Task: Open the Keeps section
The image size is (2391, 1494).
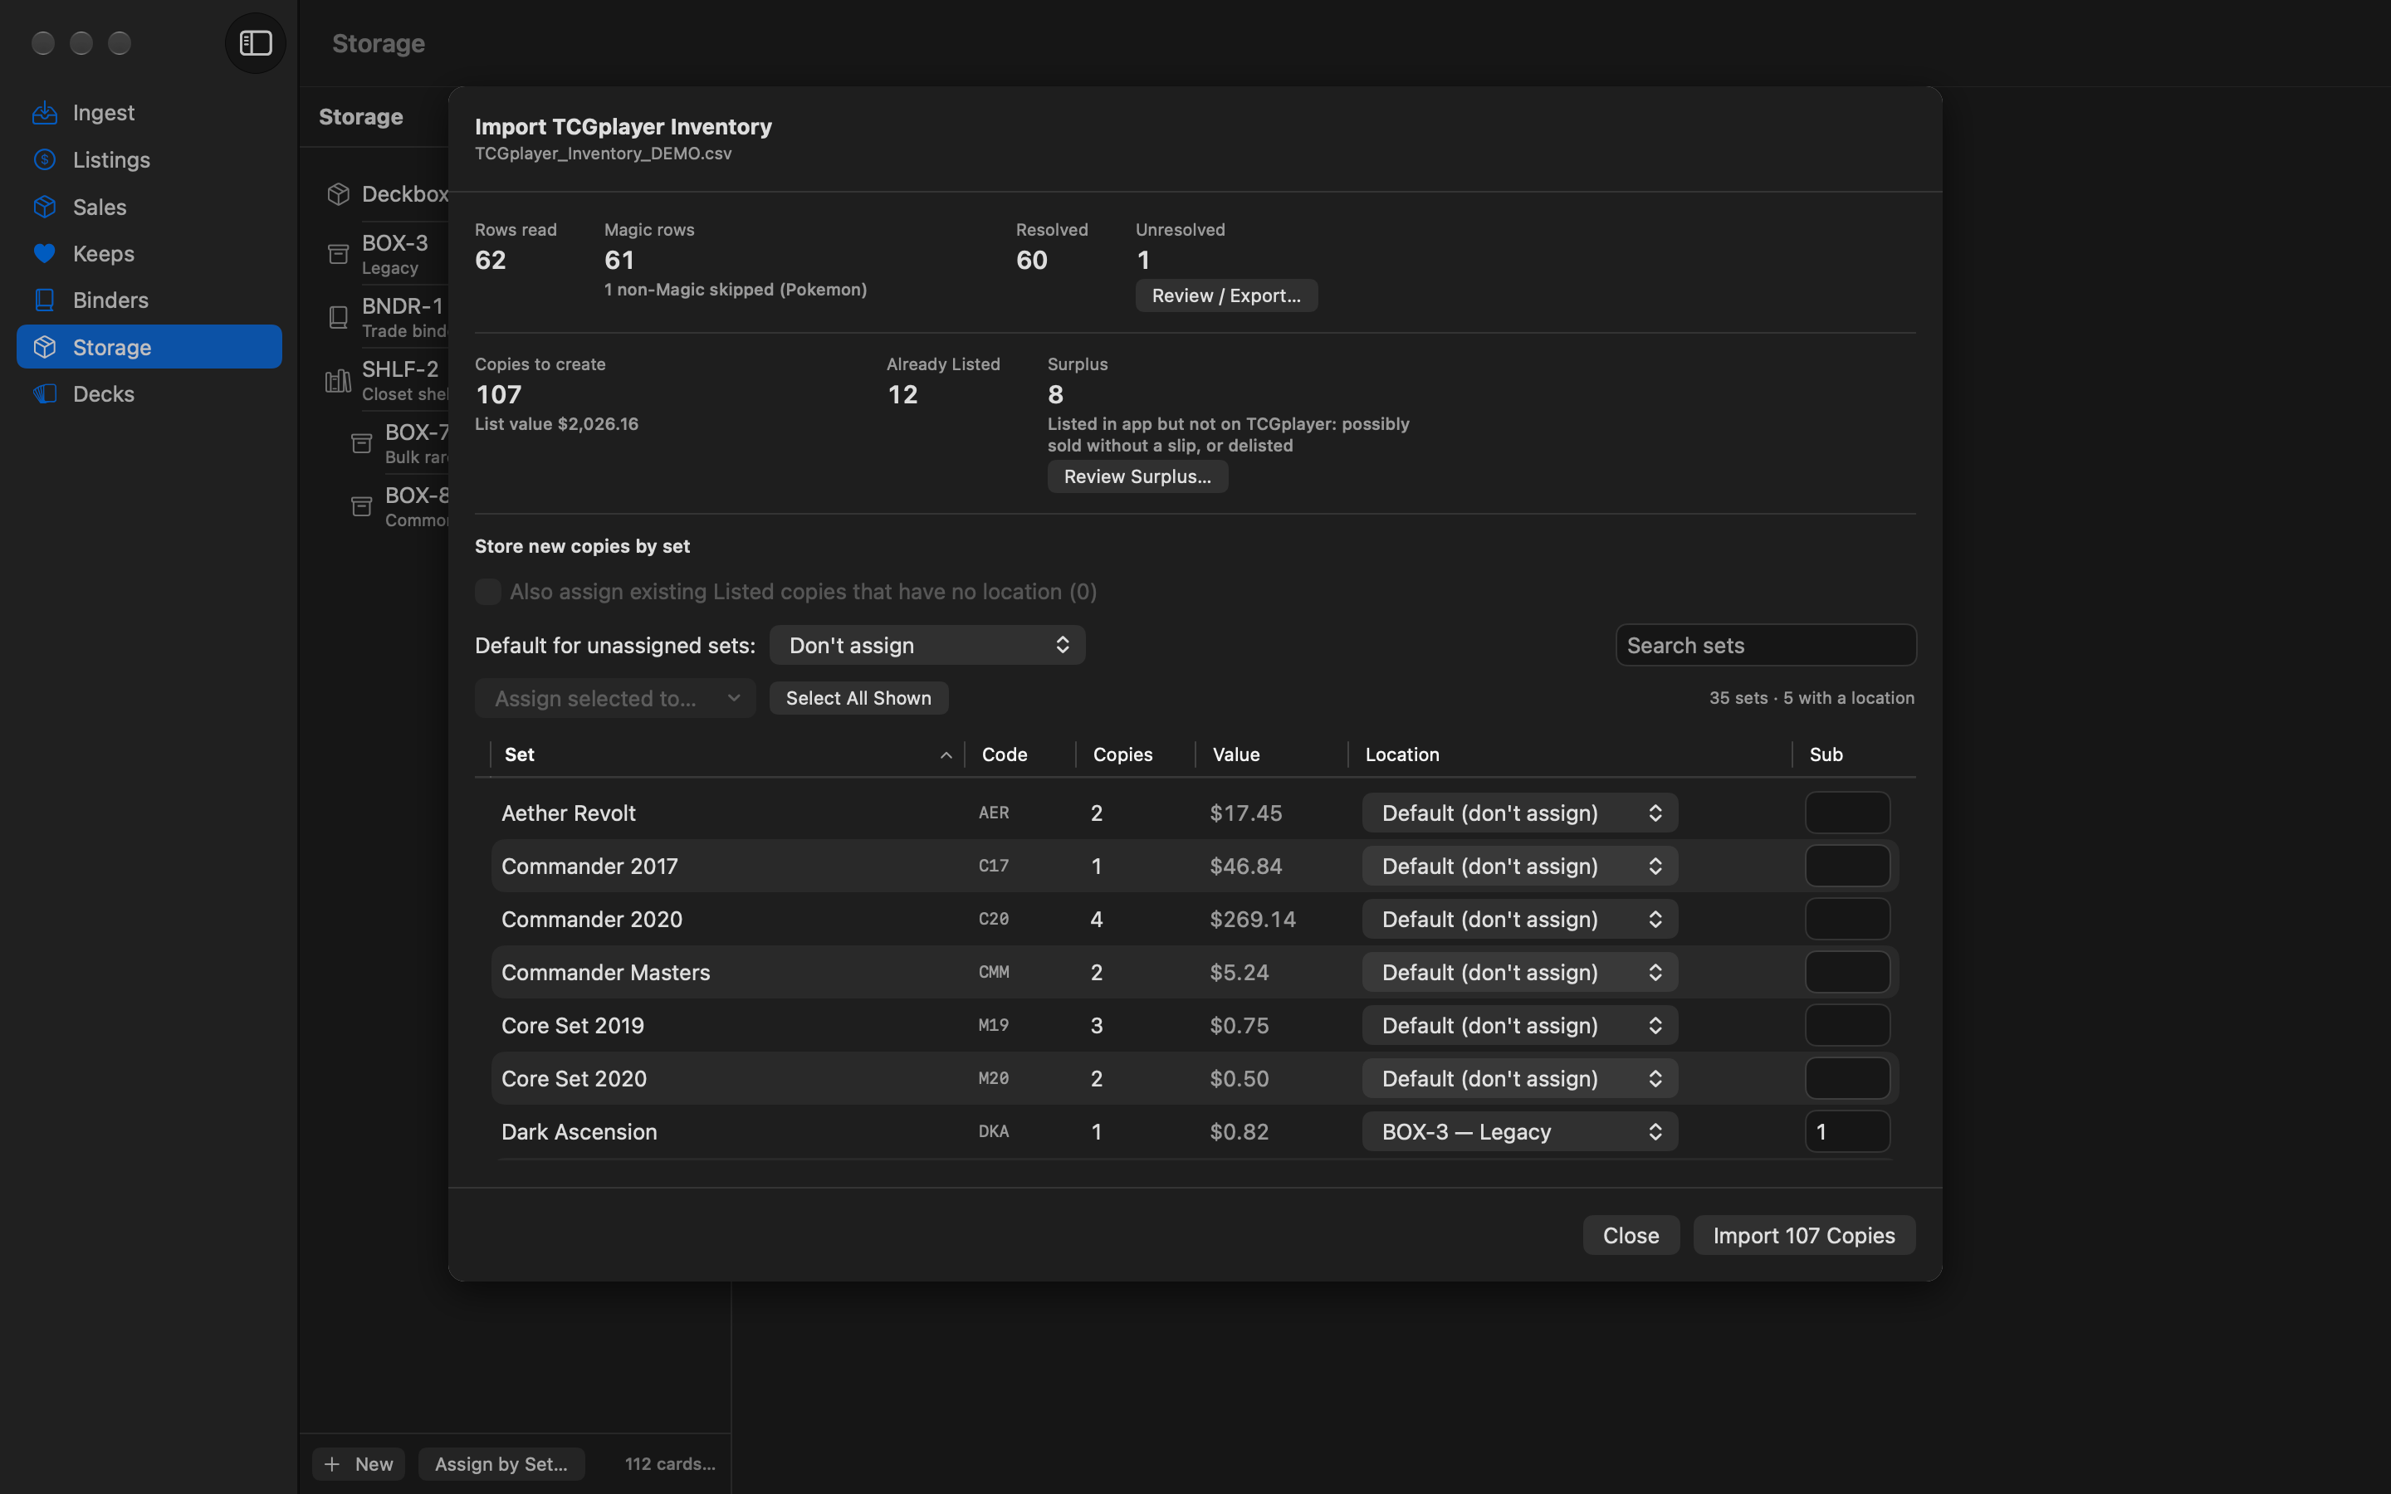Action: click(x=149, y=254)
